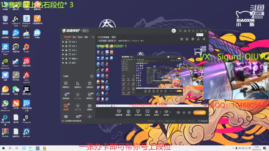
Task: Add 直播屏幕 screen capture source
Action: coord(119,113)
